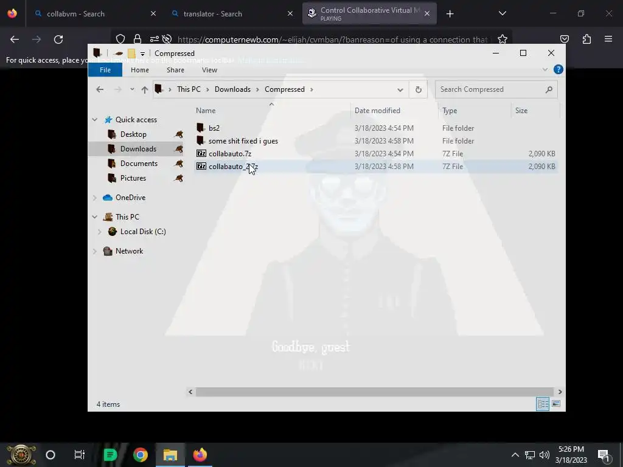Open the notification center icon

click(604, 455)
